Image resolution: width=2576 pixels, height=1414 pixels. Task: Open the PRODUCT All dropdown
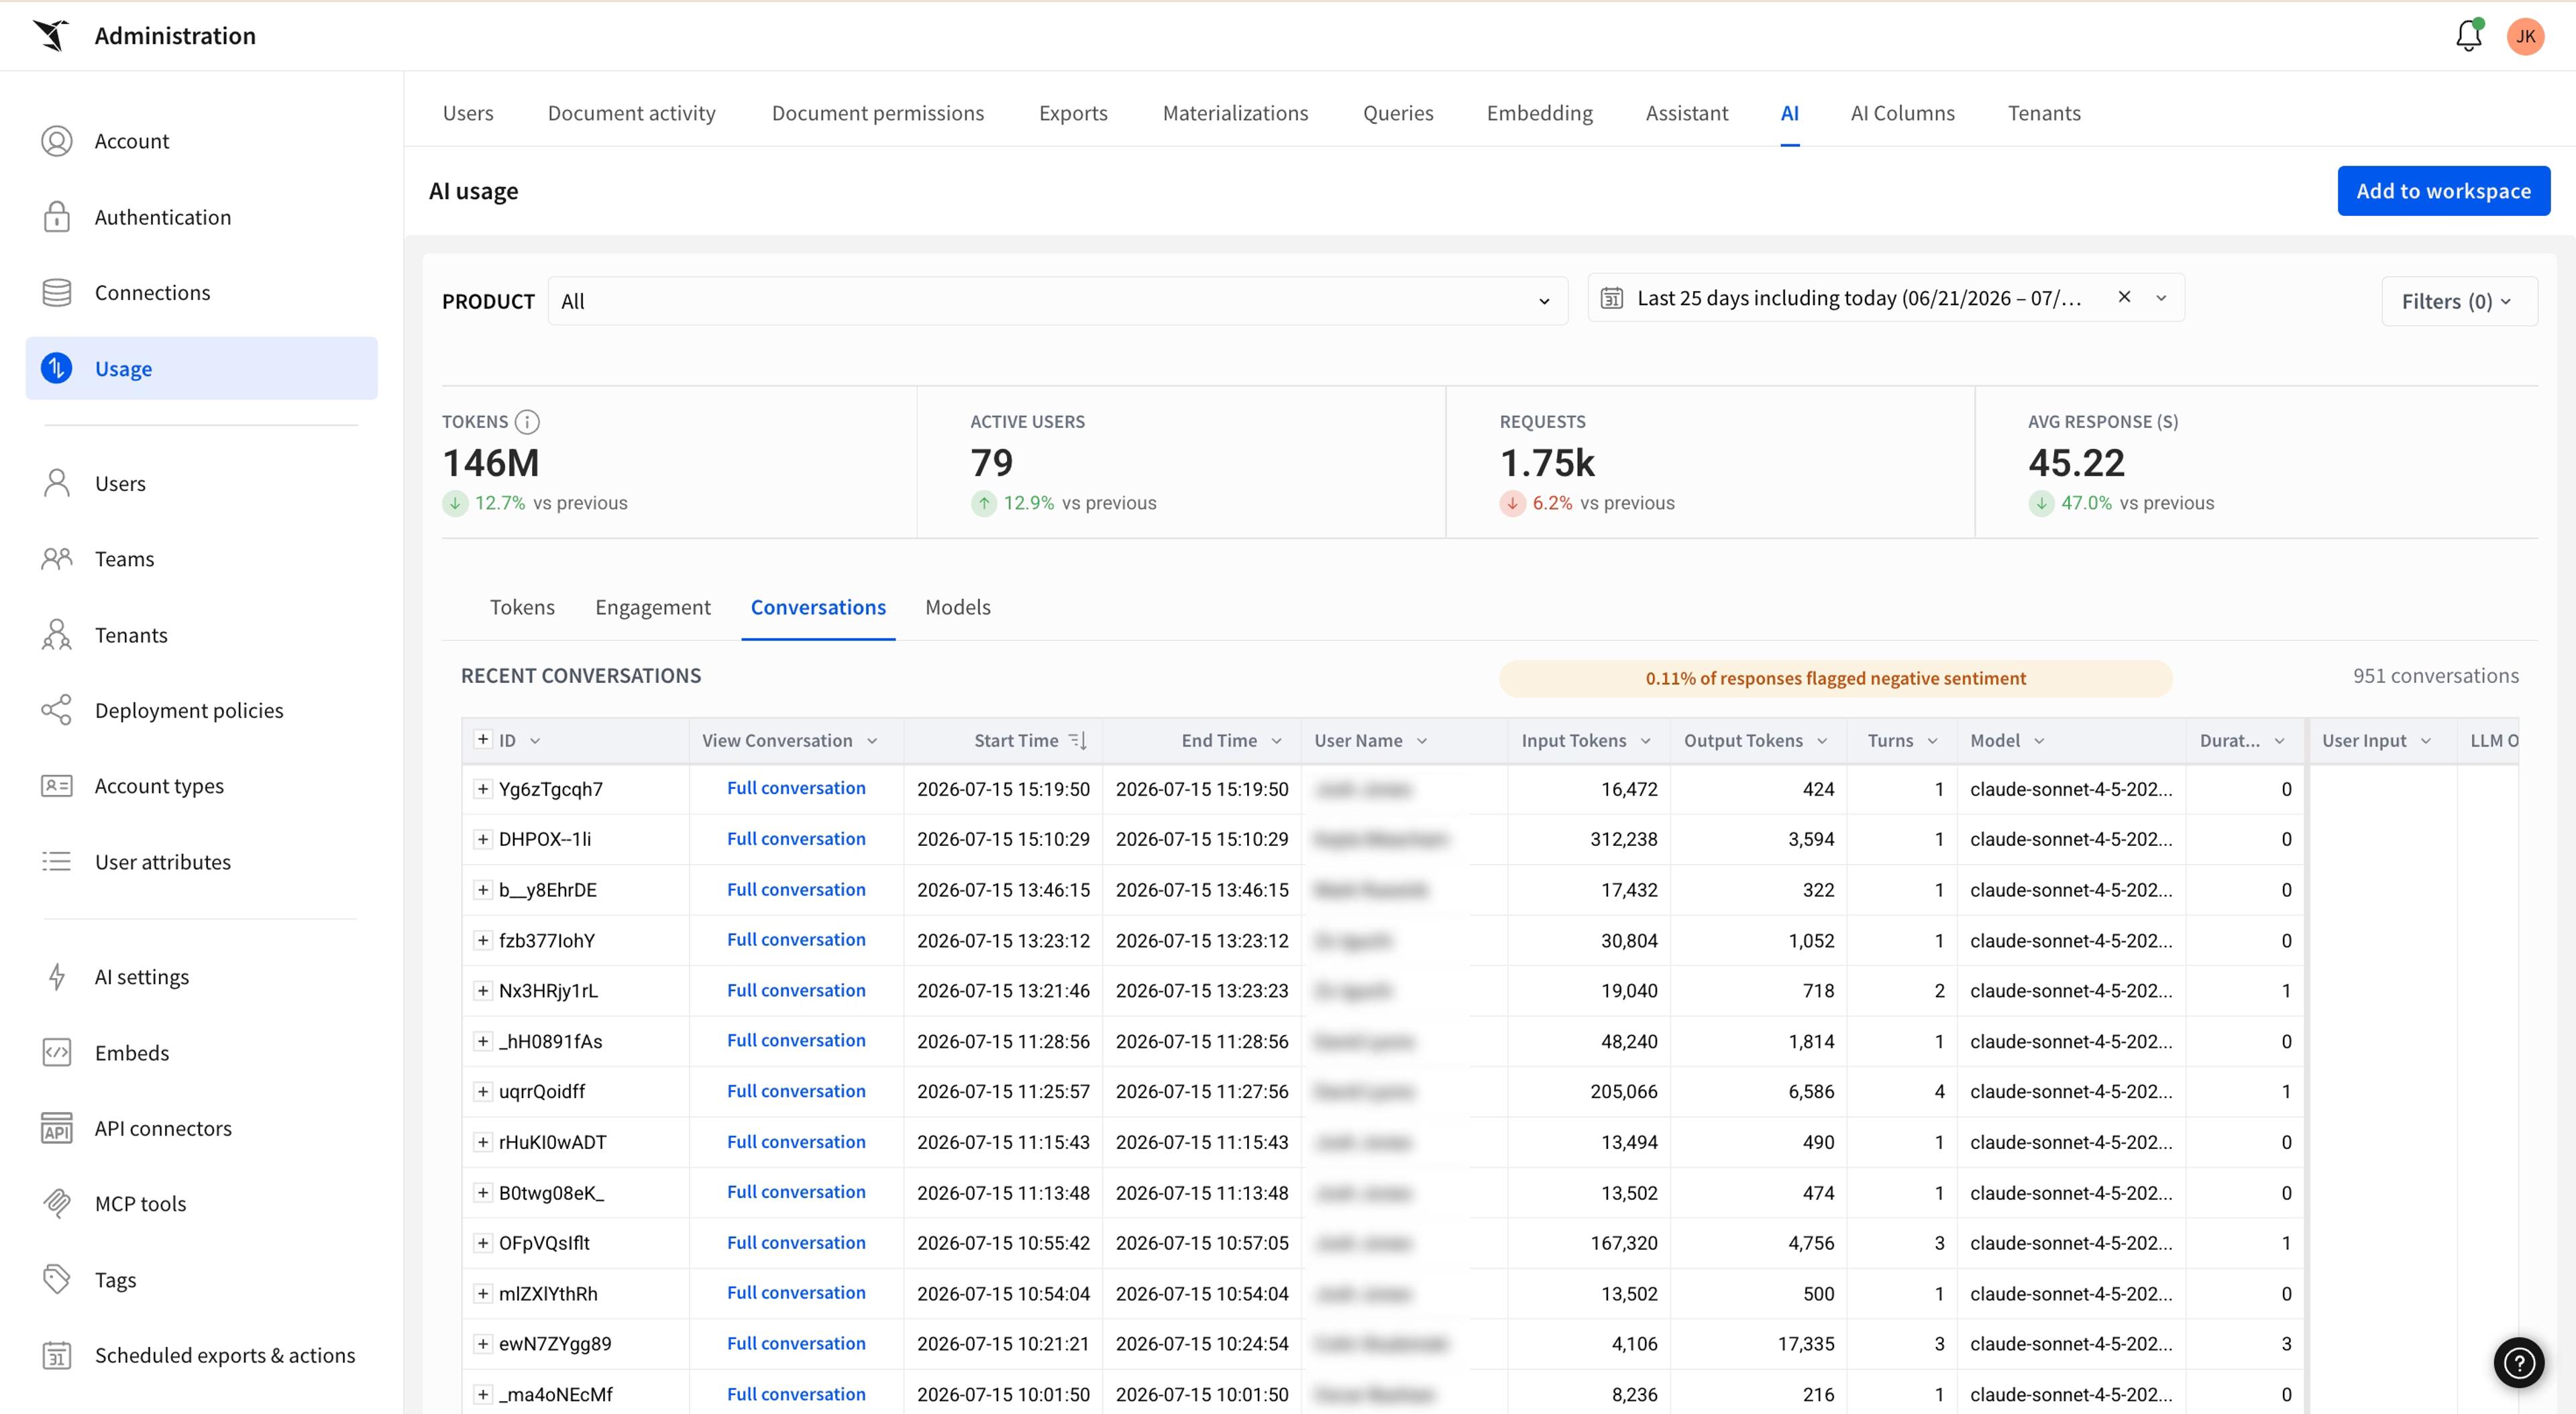point(1057,301)
